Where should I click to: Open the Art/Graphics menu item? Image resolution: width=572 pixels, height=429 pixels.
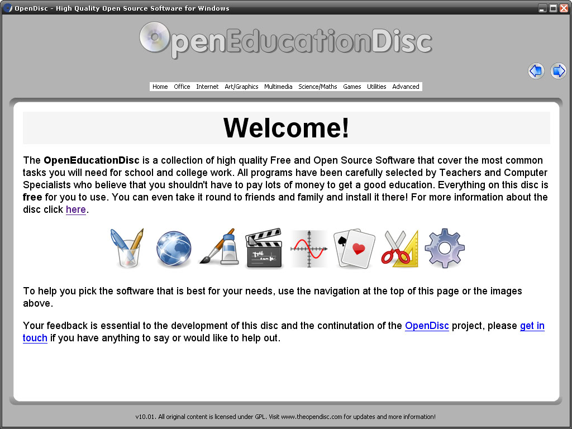[x=241, y=87]
